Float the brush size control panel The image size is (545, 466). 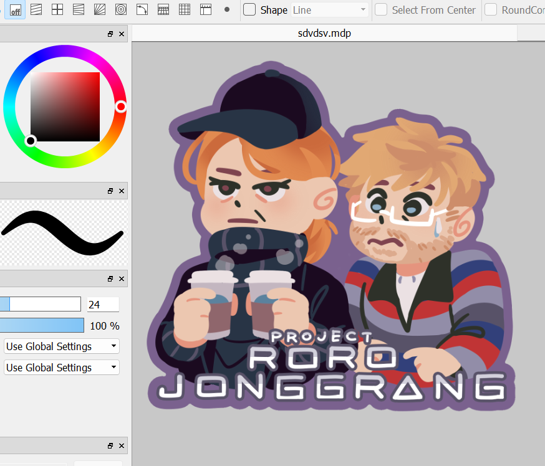pyautogui.click(x=110, y=279)
